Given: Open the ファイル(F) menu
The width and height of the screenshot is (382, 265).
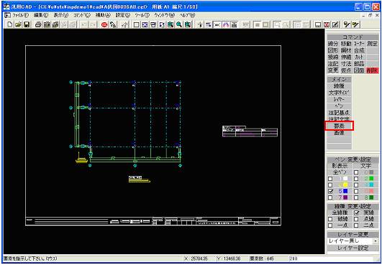Looking at the screenshot, I should (20, 15).
